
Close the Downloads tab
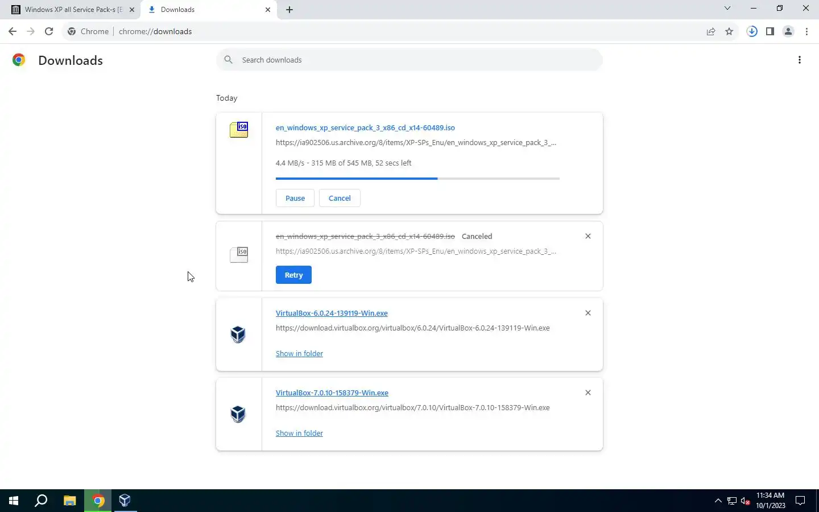[268, 10]
